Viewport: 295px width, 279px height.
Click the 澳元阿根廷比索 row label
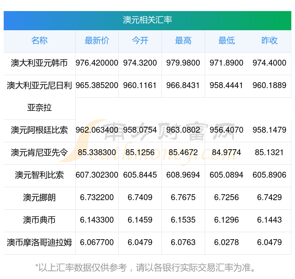tap(39, 130)
